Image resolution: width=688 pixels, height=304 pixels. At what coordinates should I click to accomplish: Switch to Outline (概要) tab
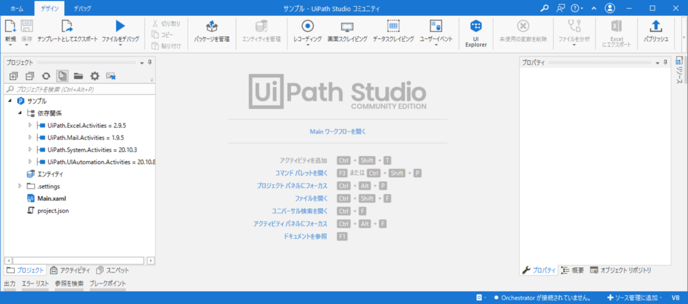click(x=573, y=270)
